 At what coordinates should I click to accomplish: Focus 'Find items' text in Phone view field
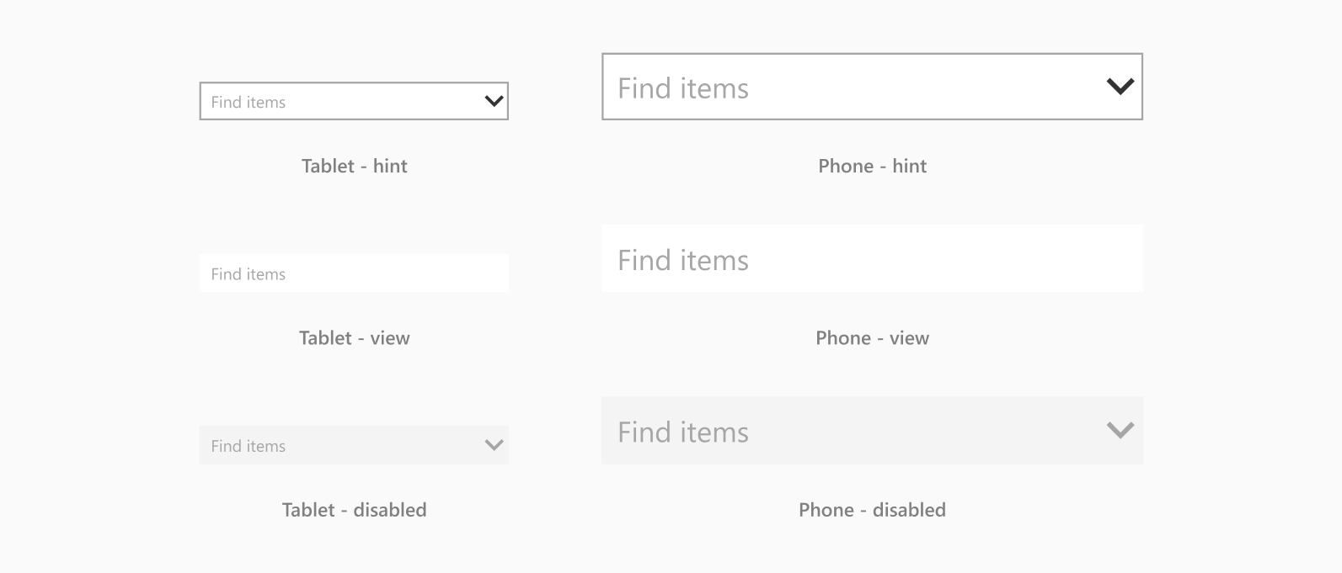pos(683,261)
